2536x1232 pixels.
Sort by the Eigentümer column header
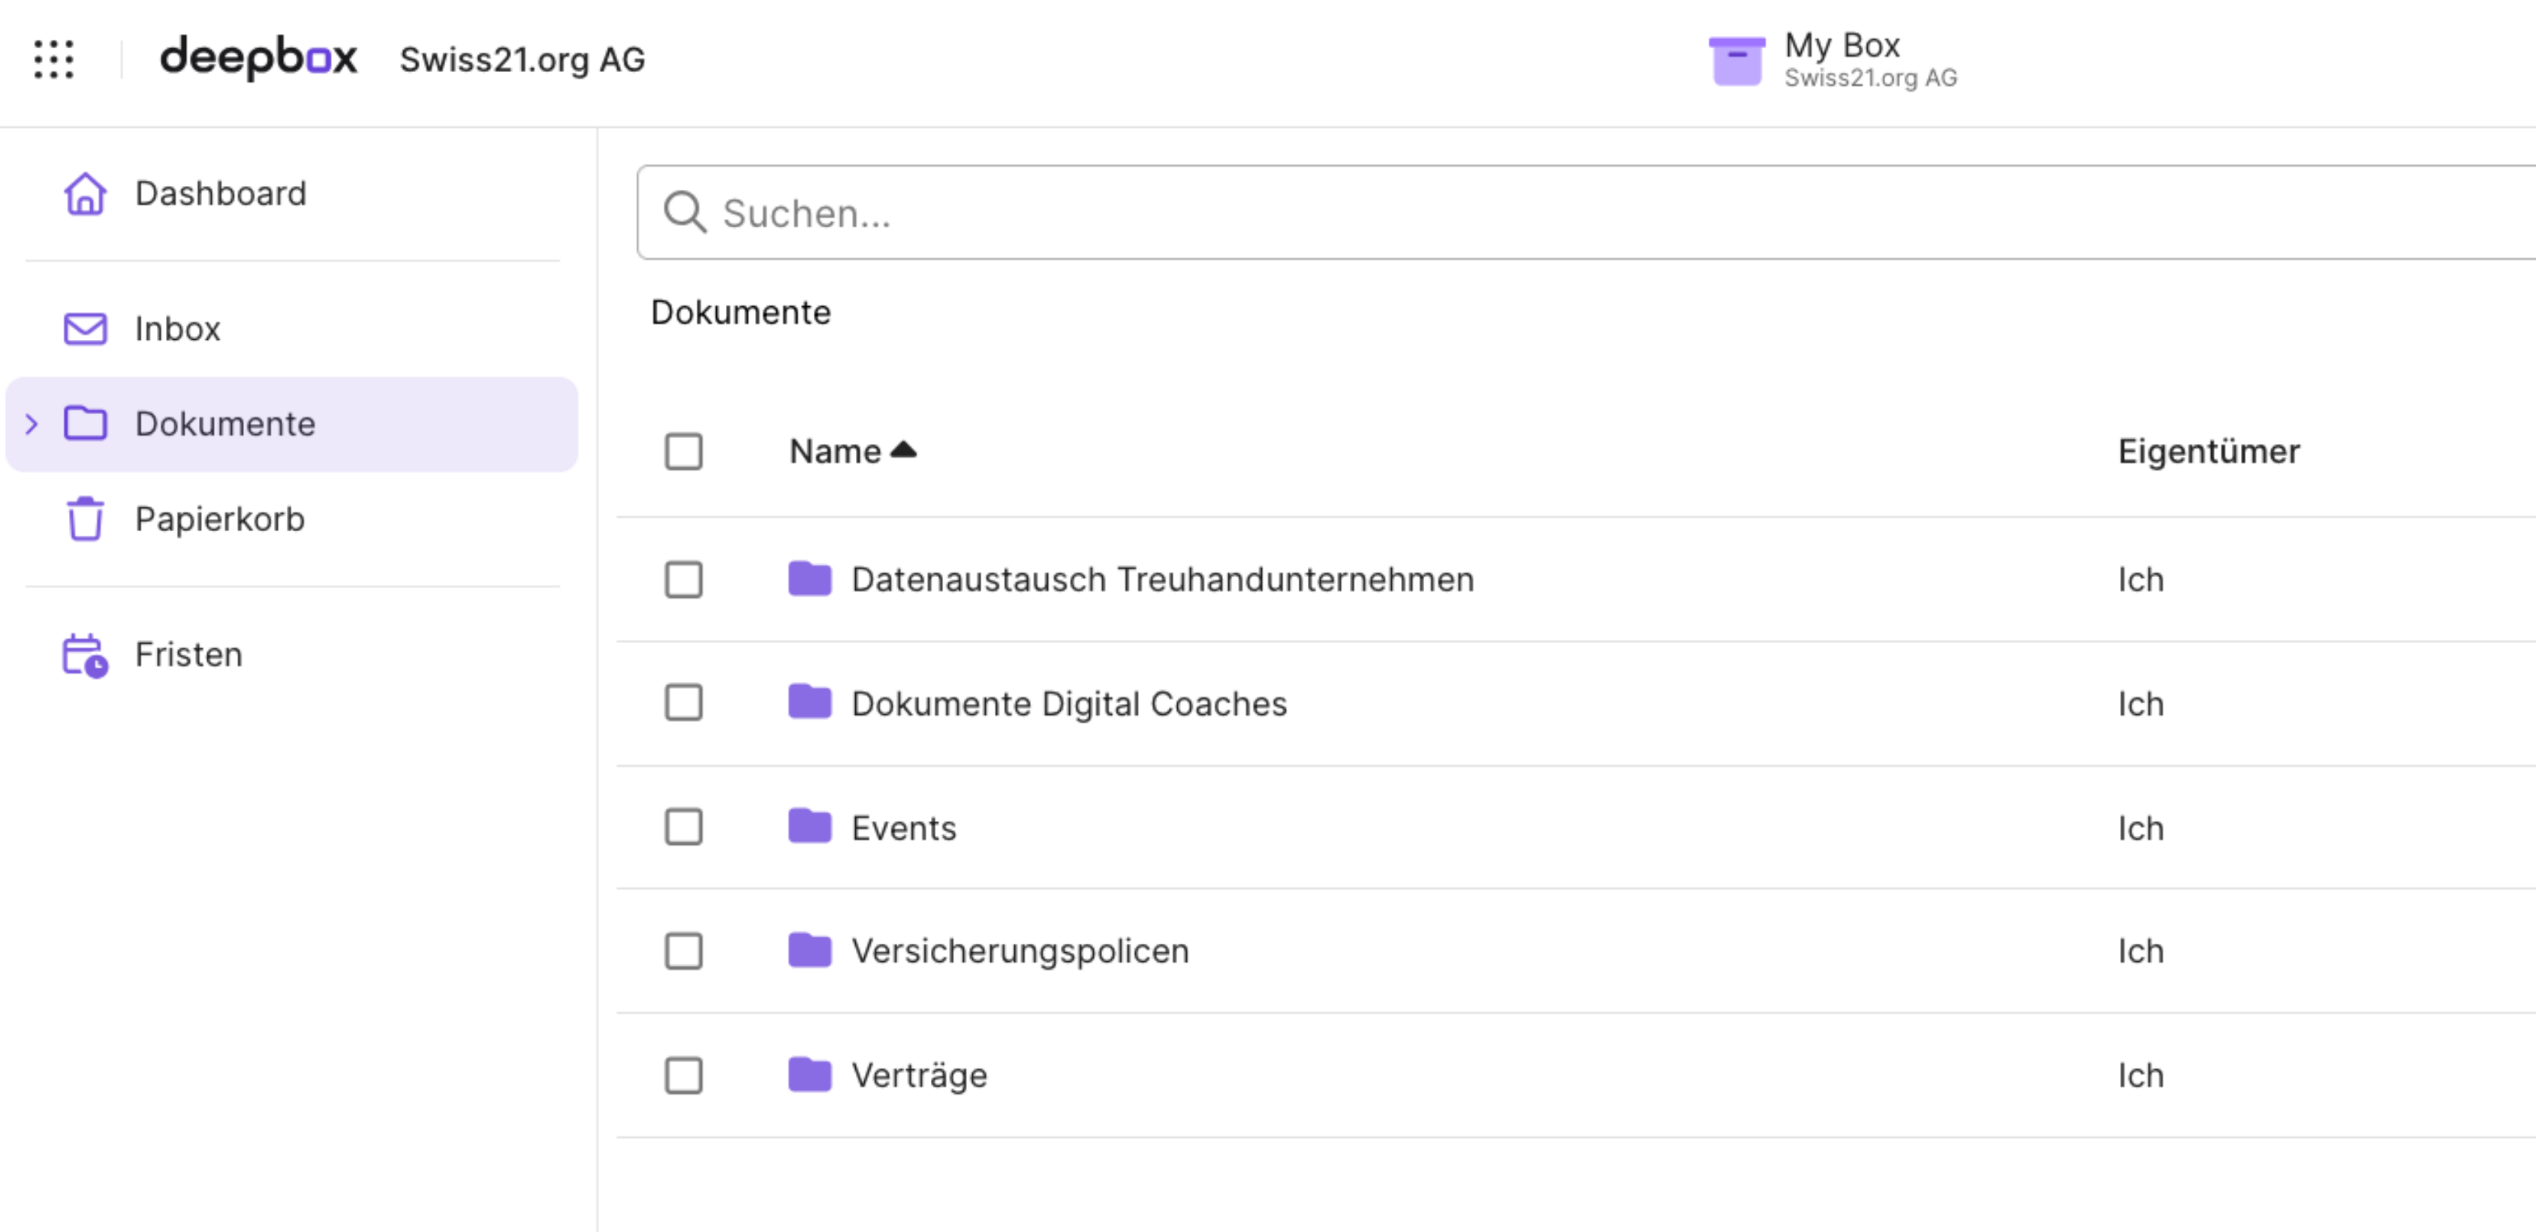(2208, 452)
